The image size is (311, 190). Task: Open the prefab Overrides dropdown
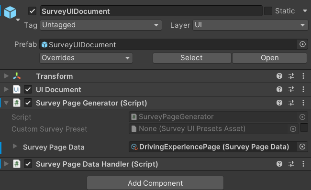coord(86,58)
